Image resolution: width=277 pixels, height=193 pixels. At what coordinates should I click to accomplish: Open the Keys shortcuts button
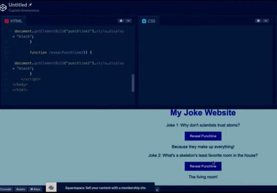tap(35, 189)
